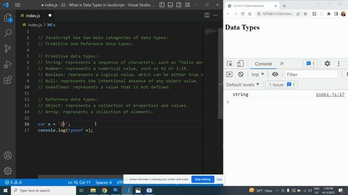348x195 pixels.
Task: Toggle secondary side bar layout icon
Action: click(x=179, y=5)
